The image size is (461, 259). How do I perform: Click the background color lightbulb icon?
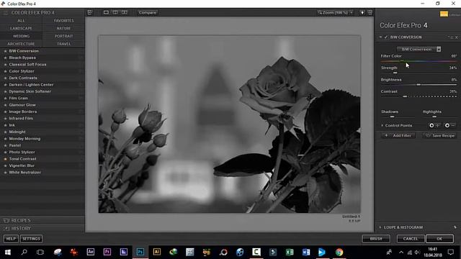362,13
